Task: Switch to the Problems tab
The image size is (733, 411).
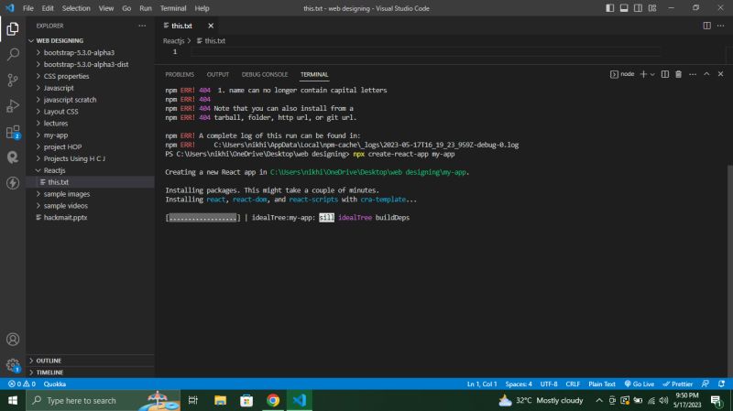Action: tap(180, 74)
